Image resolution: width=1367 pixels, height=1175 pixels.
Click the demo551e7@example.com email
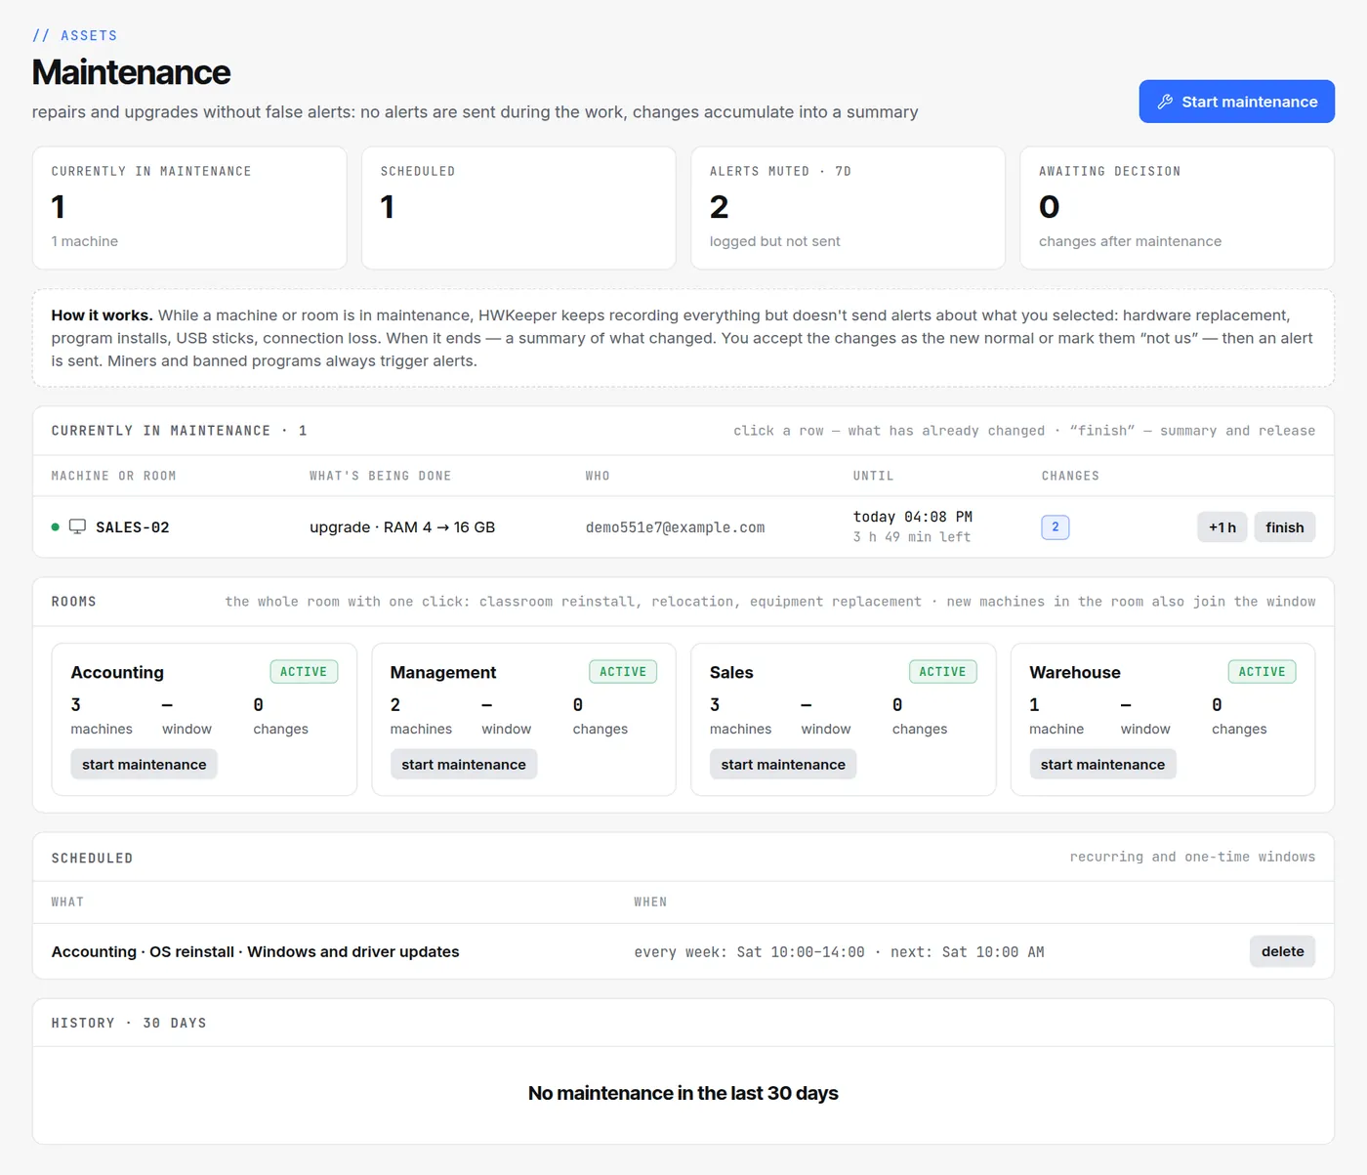tap(675, 527)
